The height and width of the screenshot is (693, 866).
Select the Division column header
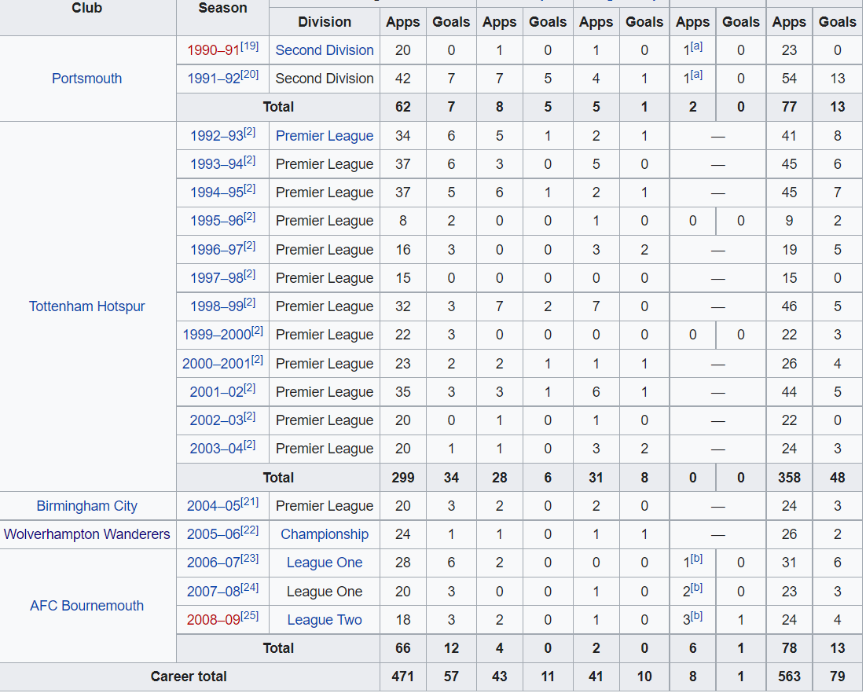(x=325, y=22)
